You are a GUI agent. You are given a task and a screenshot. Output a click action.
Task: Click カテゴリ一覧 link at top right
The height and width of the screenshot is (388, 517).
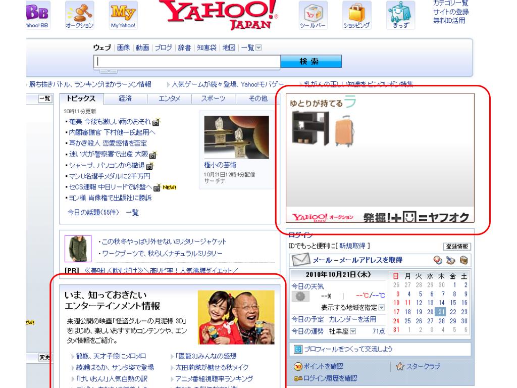tap(451, 4)
